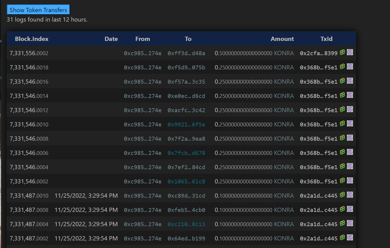Open green knot icon in row 7,331,556.0002
This screenshot has width=390, height=248.
pos(342,52)
